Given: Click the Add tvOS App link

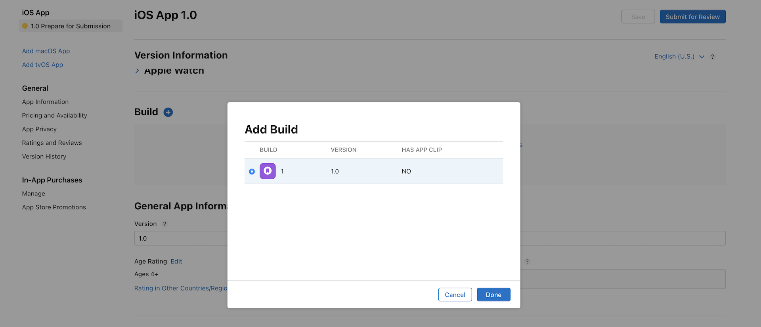Looking at the screenshot, I should click(x=42, y=65).
